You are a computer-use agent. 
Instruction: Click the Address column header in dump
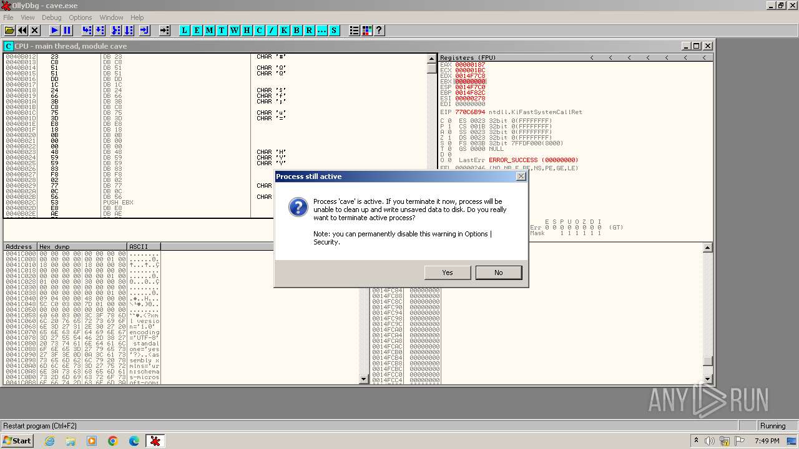click(21, 246)
